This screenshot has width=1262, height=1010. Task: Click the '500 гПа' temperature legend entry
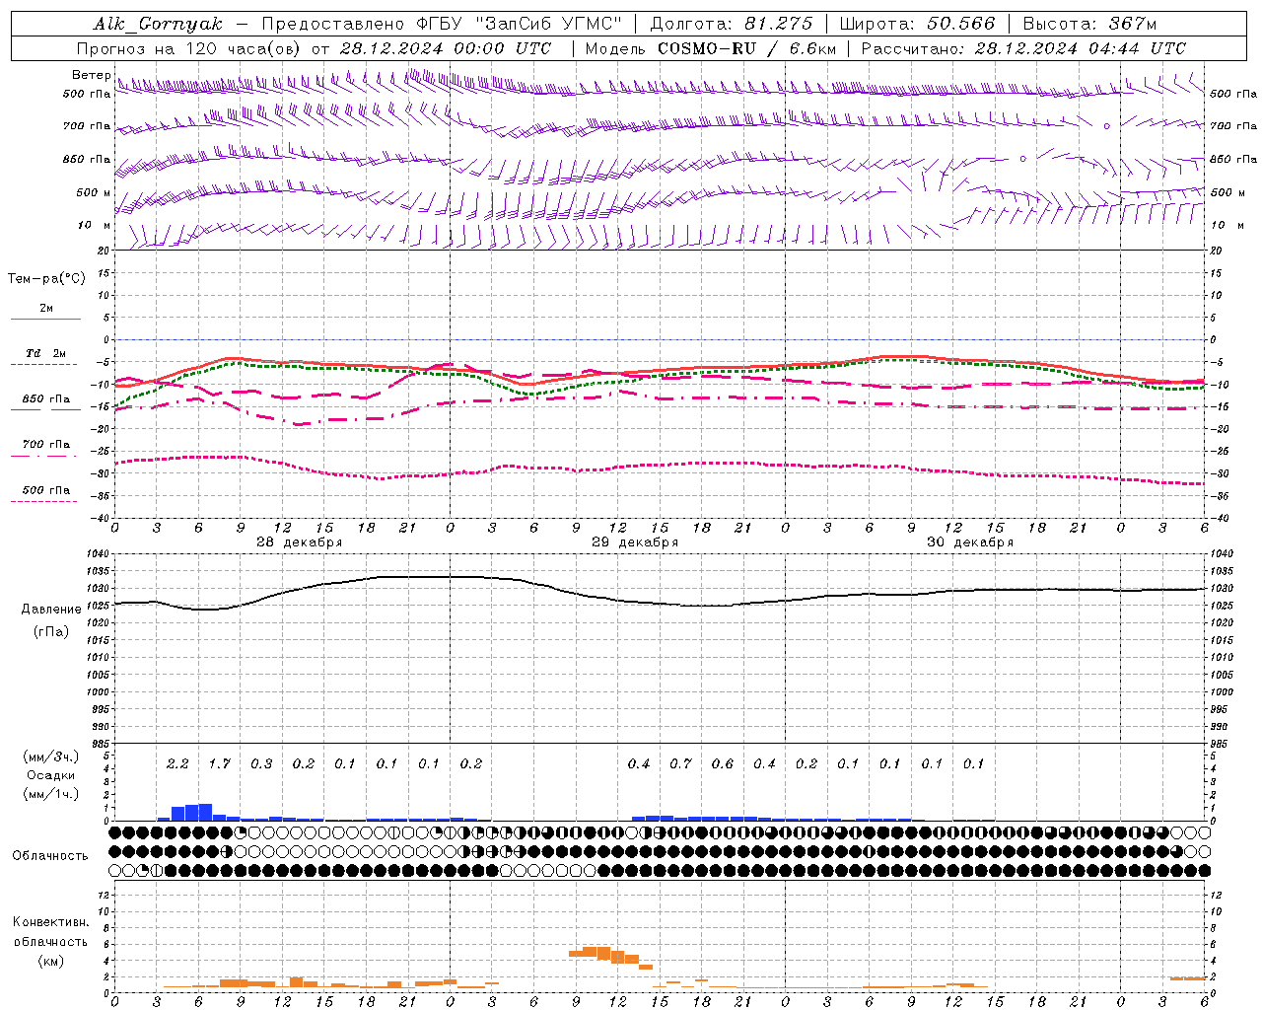(46, 490)
